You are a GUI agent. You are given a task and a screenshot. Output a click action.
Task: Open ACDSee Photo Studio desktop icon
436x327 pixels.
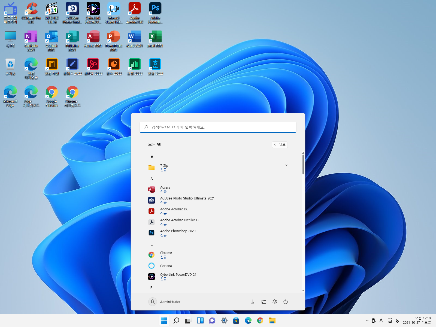pos(72,13)
